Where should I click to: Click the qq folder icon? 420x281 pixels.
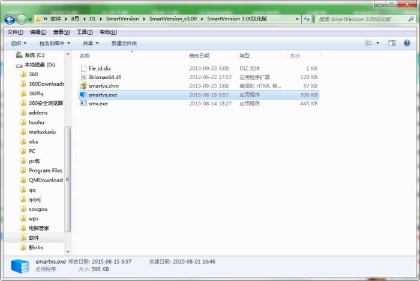point(23,189)
